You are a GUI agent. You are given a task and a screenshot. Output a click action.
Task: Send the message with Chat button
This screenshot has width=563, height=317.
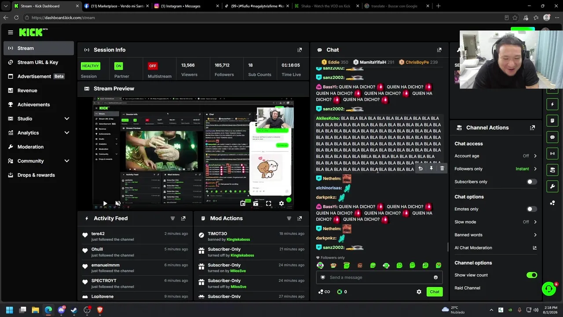435,291
